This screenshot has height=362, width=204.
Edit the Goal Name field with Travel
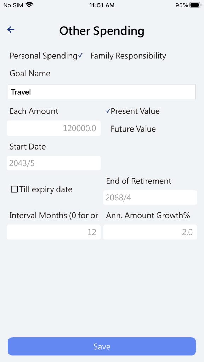pos(102,92)
